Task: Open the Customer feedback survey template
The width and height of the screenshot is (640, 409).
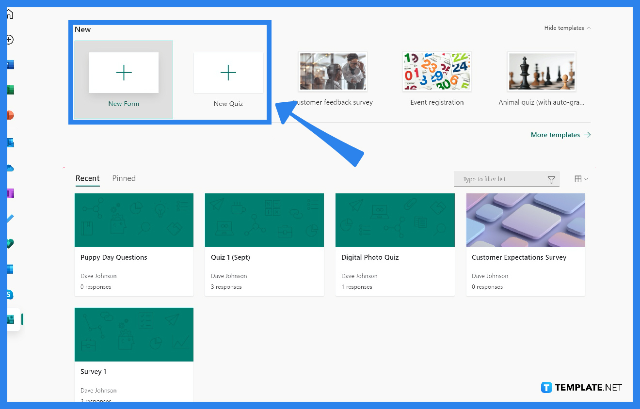Action: coord(333,71)
